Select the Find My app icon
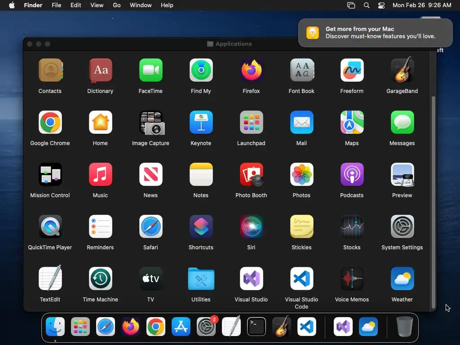The width and height of the screenshot is (460, 345). pyautogui.click(x=201, y=70)
